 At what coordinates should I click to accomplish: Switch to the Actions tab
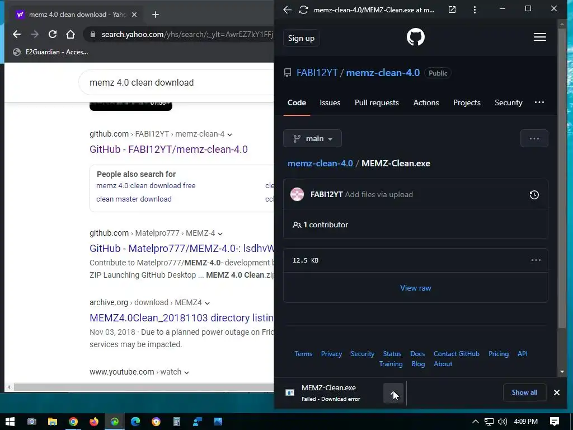coord(426,103)
